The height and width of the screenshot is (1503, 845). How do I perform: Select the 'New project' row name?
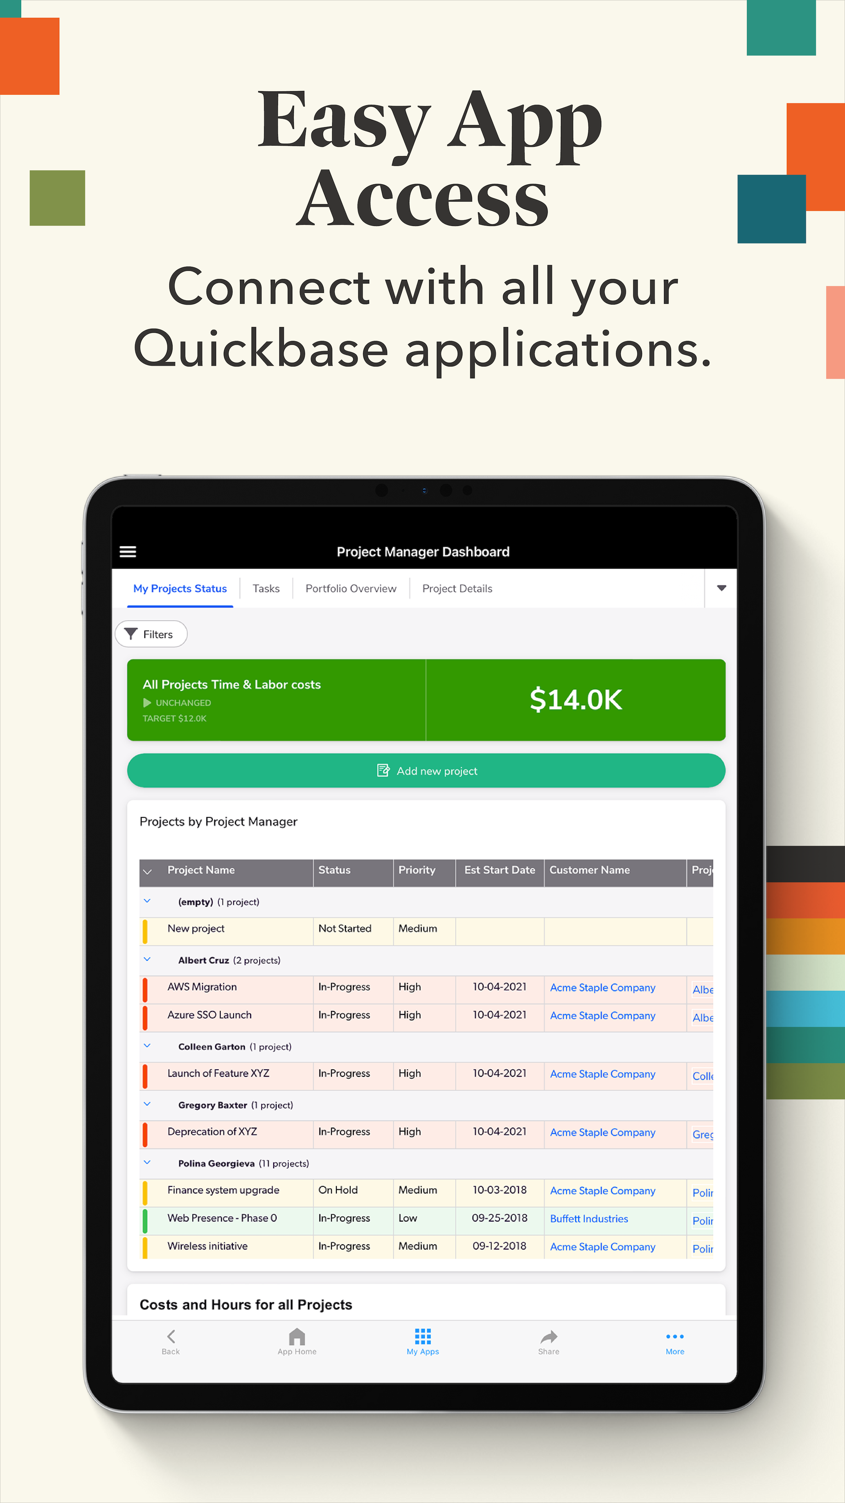[x=196, y=928]
